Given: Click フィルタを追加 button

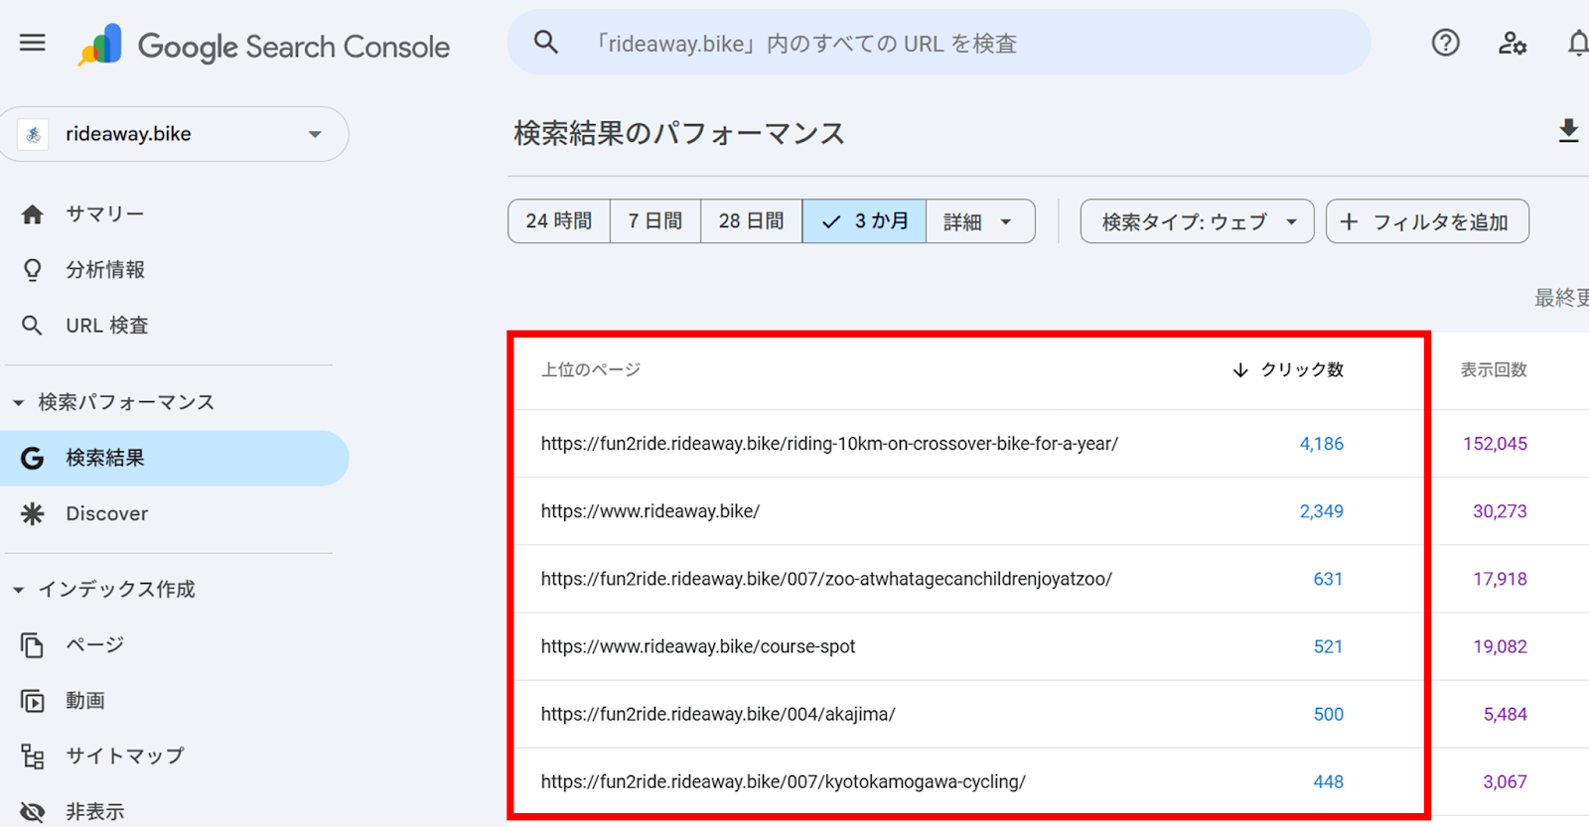Looking at the screenshot, I should [x=1427, y=221].
